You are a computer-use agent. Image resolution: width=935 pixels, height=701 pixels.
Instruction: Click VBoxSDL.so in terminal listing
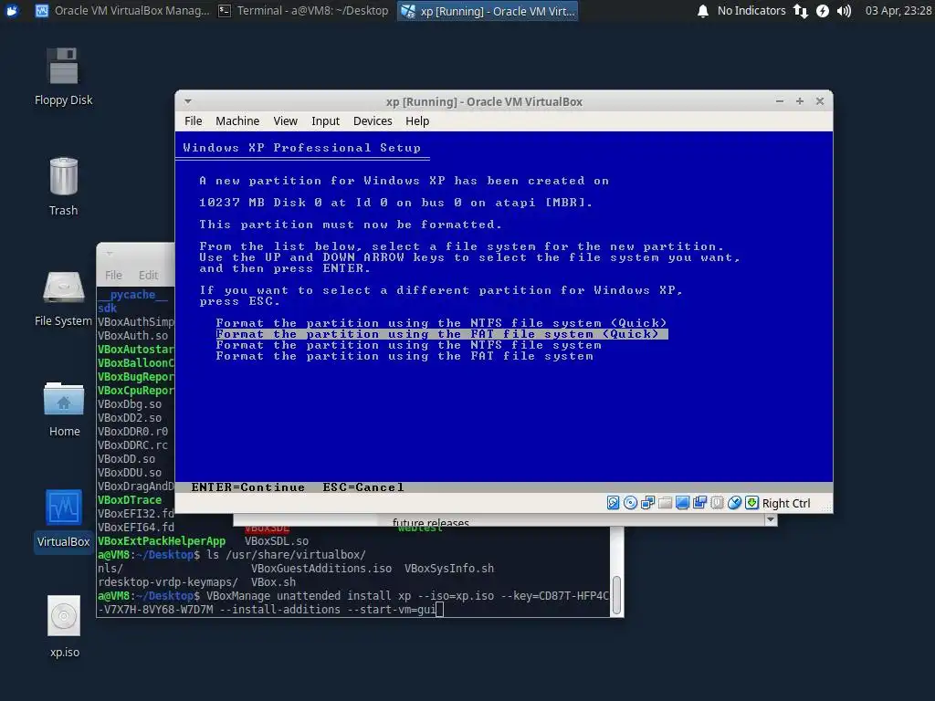click(x=277, y=541)
